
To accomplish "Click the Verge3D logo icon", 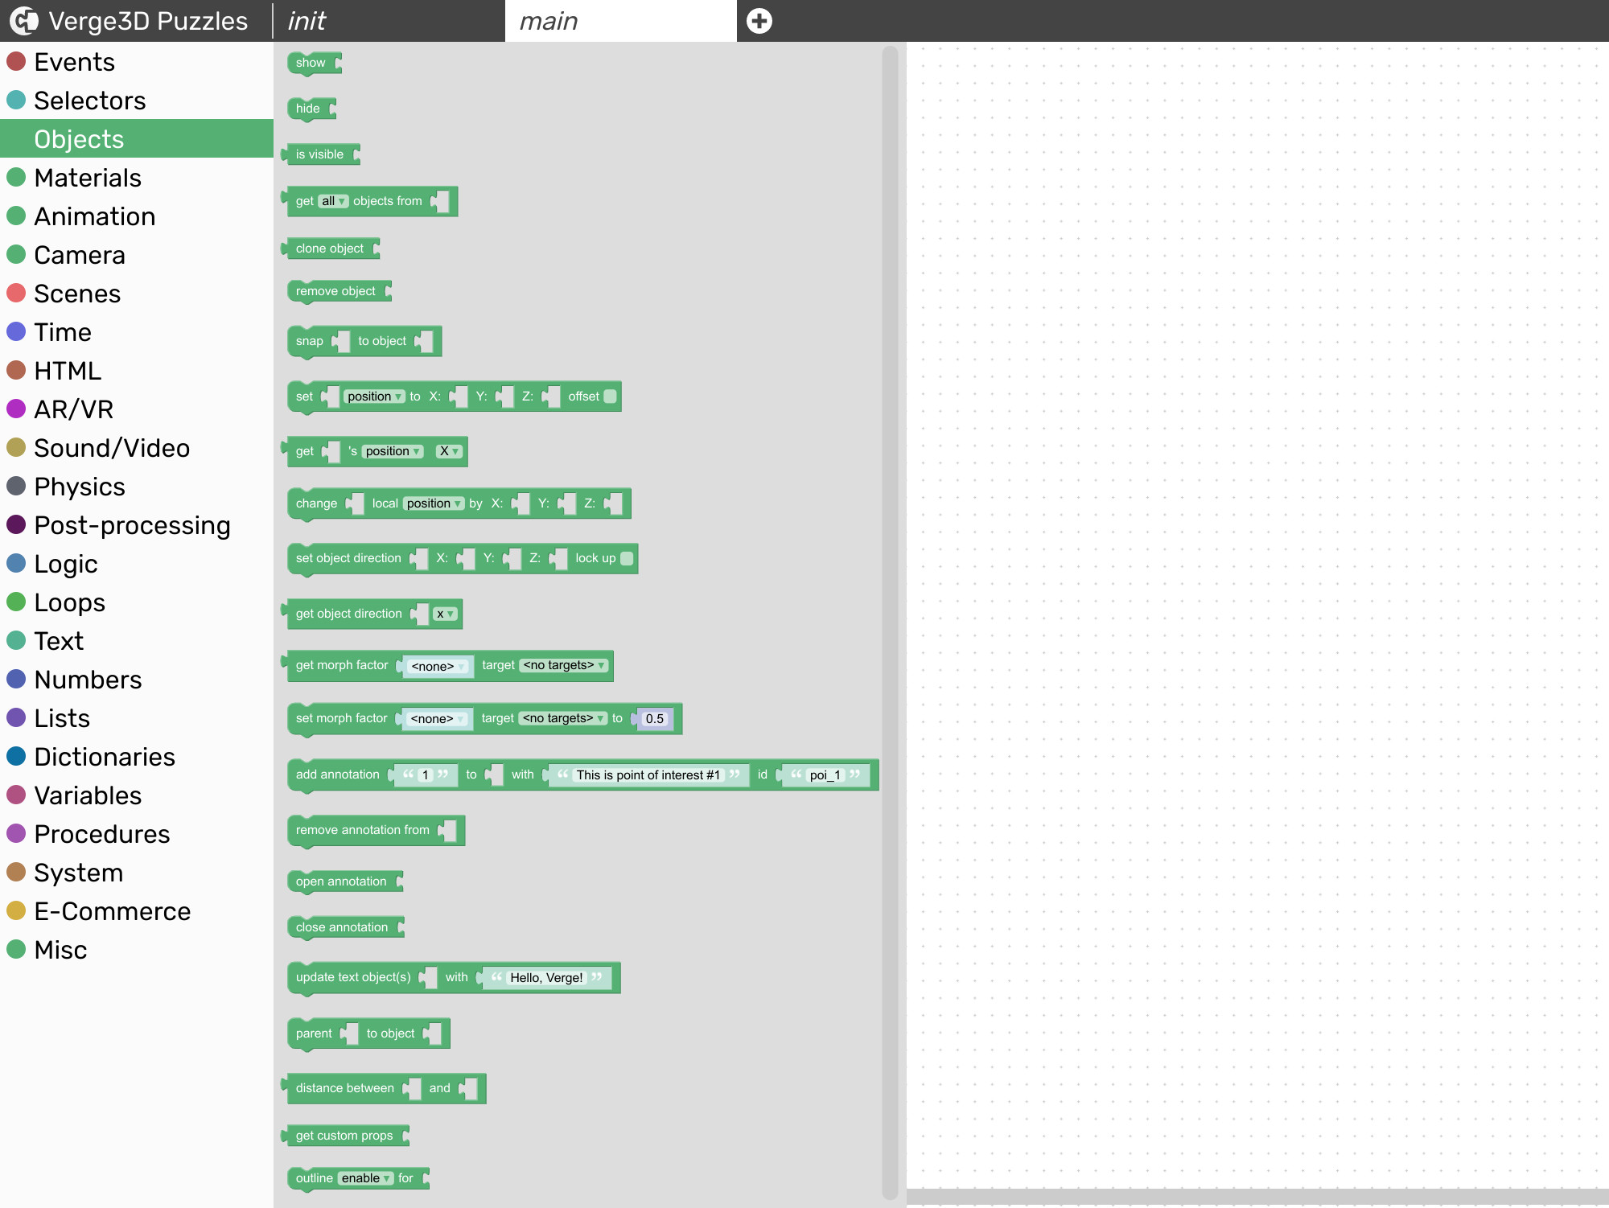I will coord(23,21).
